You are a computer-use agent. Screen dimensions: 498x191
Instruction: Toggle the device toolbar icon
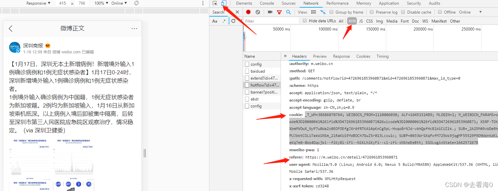(x=224, y=3)
